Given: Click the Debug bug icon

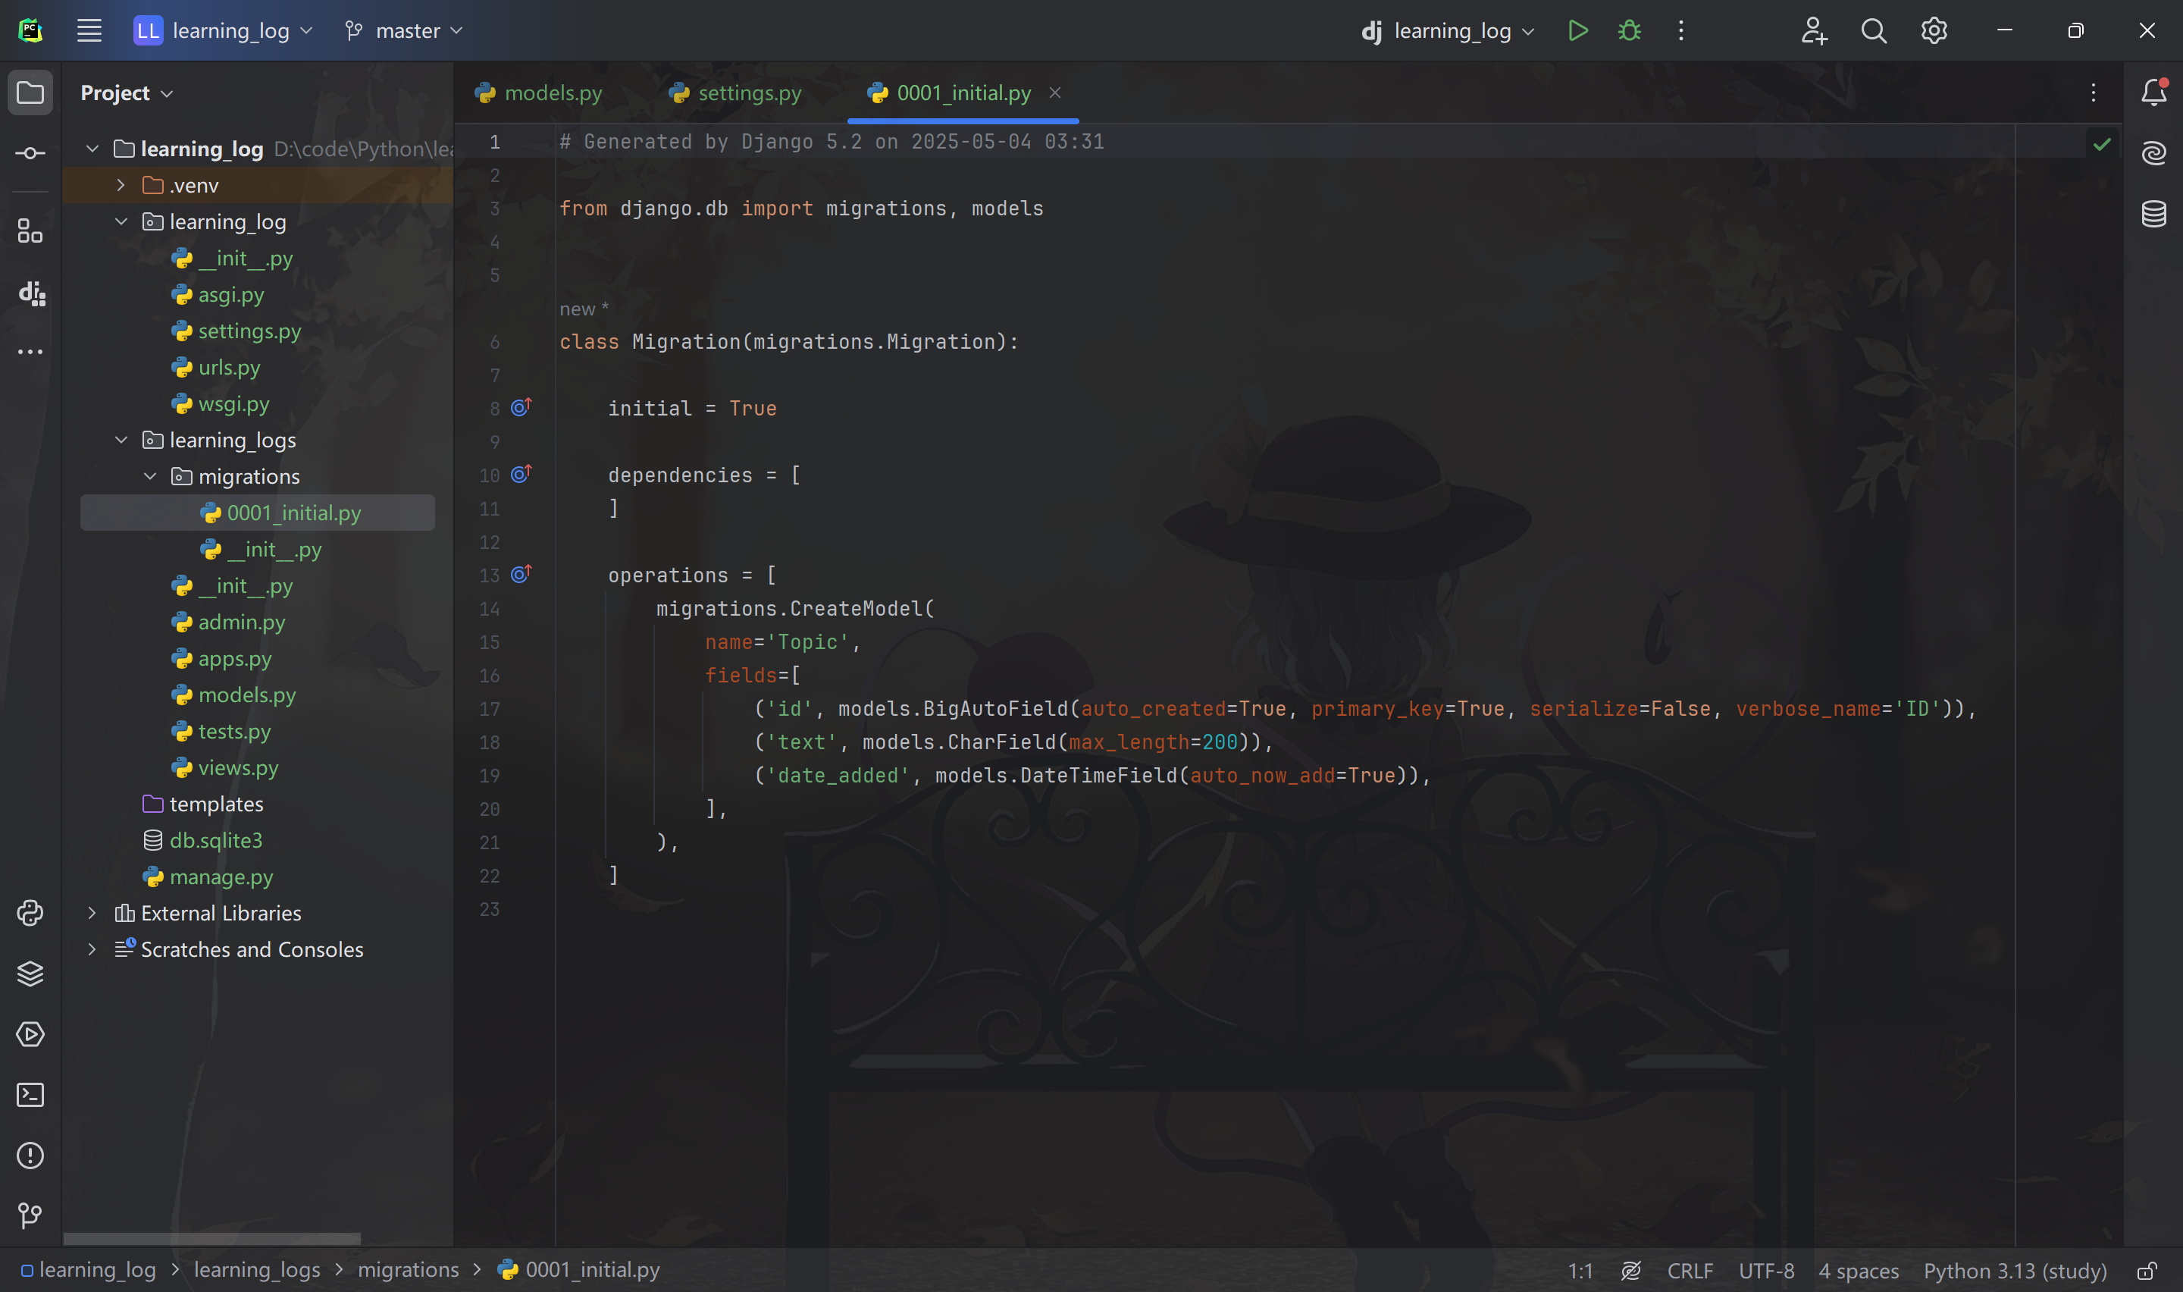Looking at the screenshot, I should pos(1629,31).
